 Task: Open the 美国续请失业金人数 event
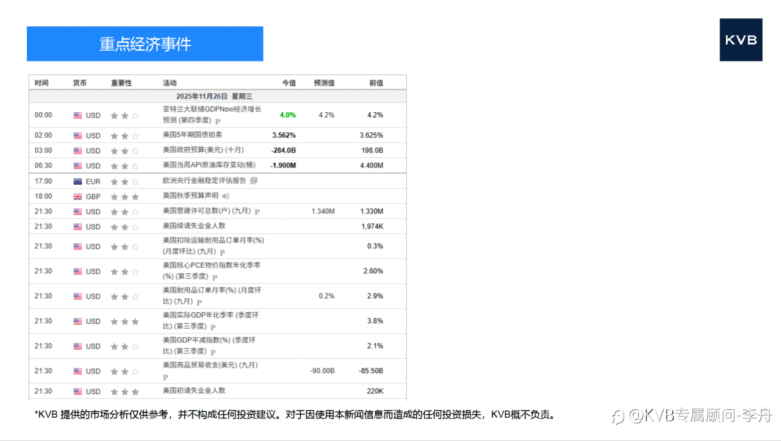click(194, 226)
